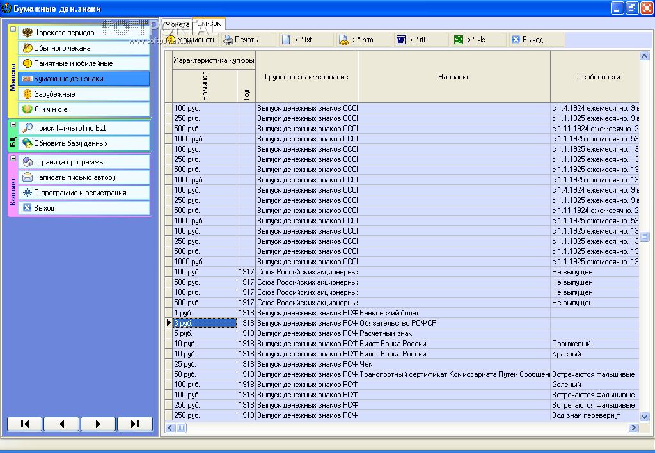Collapse the Контакт panel group

(13, 159)
